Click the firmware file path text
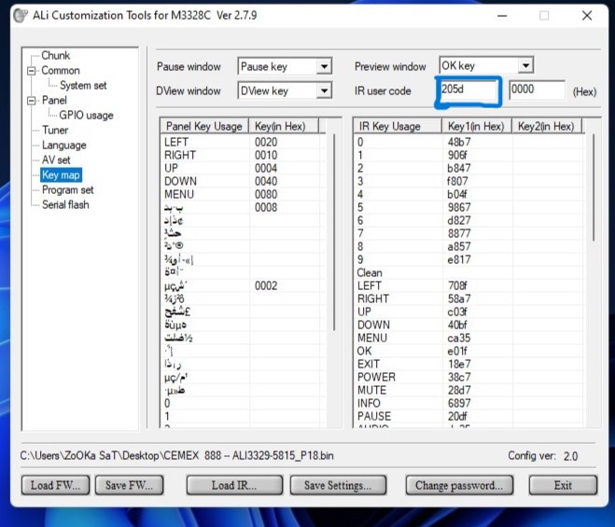Image resolution: width=615 pixels, height=527 pixels. tap(177, 455)
